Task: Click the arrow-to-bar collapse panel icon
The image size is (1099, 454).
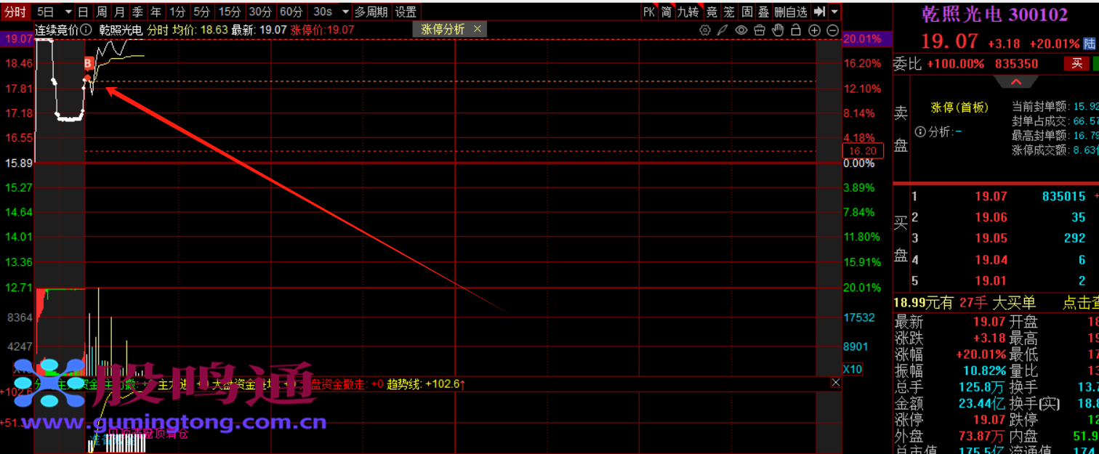Action: pyautogui.click(x=819, y=12)
